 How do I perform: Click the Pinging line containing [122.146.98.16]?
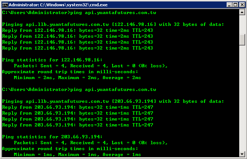[x=113, y=24]
